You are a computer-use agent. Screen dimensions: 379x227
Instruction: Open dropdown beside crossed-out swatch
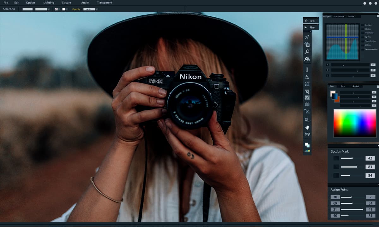[59, 9]
